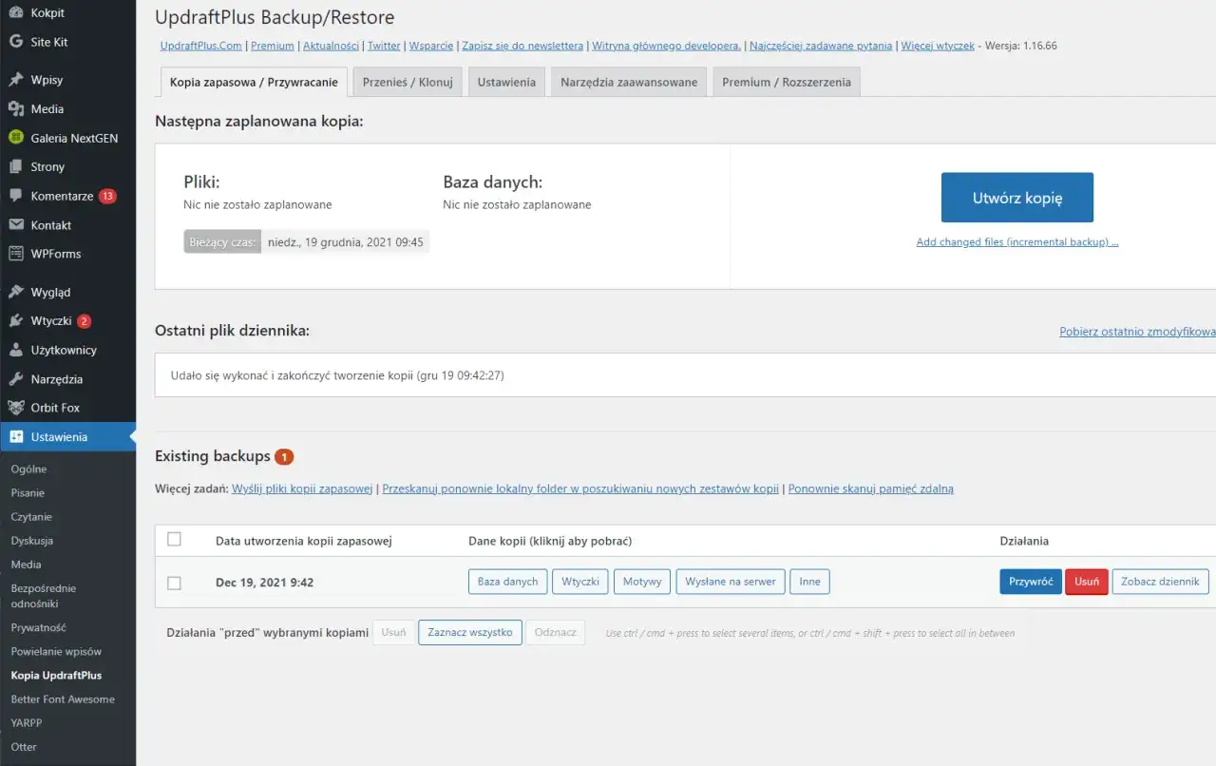Download the Wysłane na serwer backup part
Screen dimensions: 1216x766
click(x=731, y=582)
